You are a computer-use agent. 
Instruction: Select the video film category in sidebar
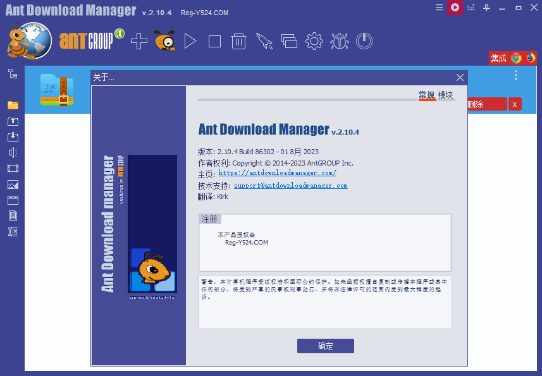coord(13,169)
